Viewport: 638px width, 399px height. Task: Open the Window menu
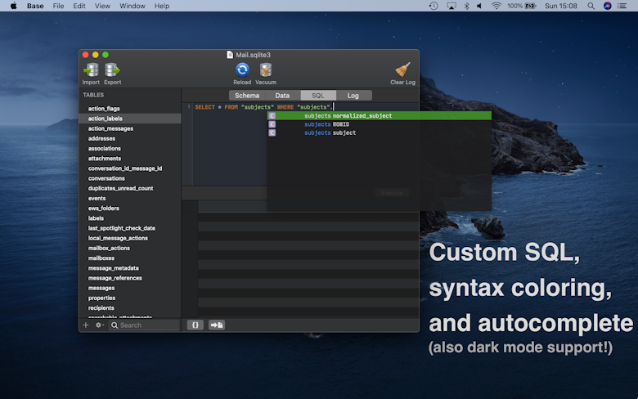click(133, 6)
